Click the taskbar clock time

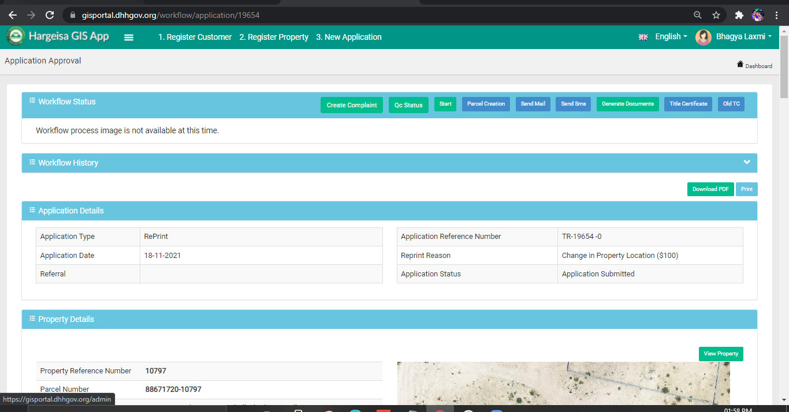(x=738, y=410)
